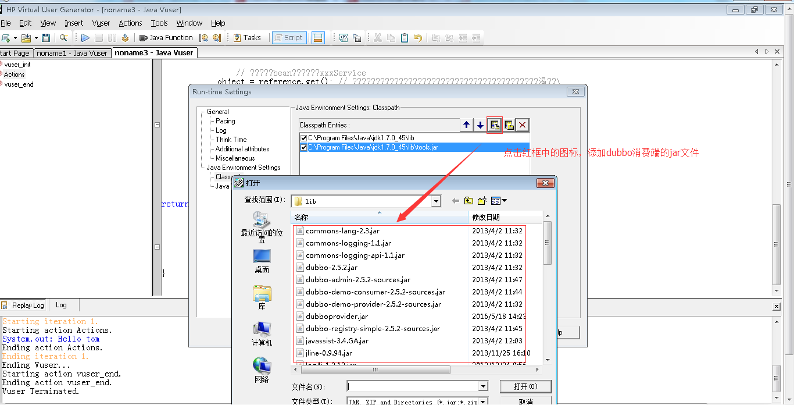Open the New script dropdown arrow
This screenshot has width=794, height=405.
coord(15,38)
